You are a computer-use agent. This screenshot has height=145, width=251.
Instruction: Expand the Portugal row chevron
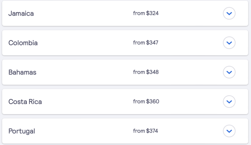[229, 131]
